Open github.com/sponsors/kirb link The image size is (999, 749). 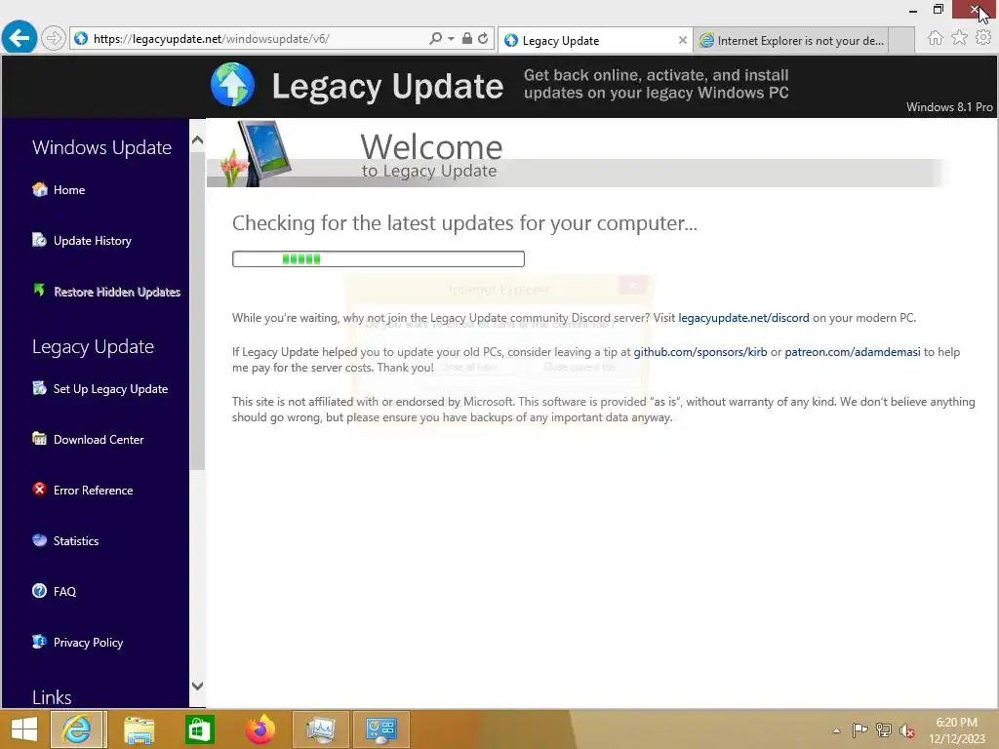[x=700, y=352]
